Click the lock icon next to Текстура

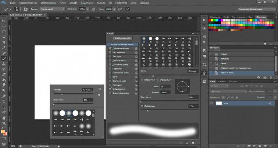[136, 56]
